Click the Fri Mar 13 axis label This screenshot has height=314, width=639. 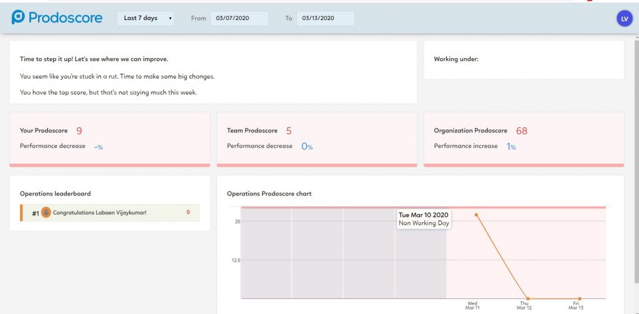coord(576,306)
